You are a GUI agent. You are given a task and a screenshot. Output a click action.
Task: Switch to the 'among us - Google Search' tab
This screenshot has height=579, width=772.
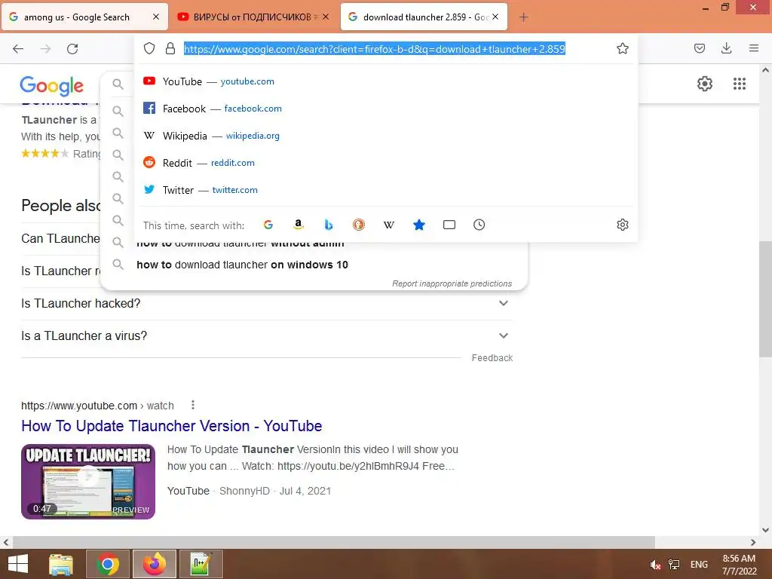click(84, 17)
